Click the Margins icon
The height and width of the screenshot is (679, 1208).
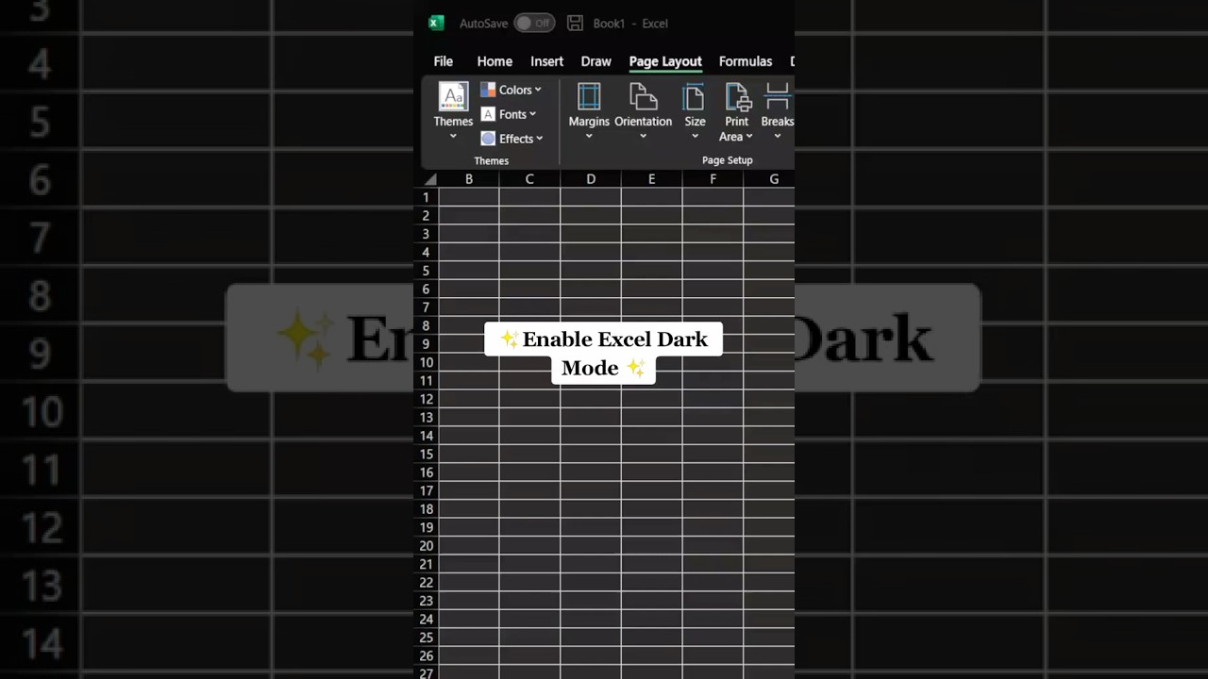[x=589, y=96]
